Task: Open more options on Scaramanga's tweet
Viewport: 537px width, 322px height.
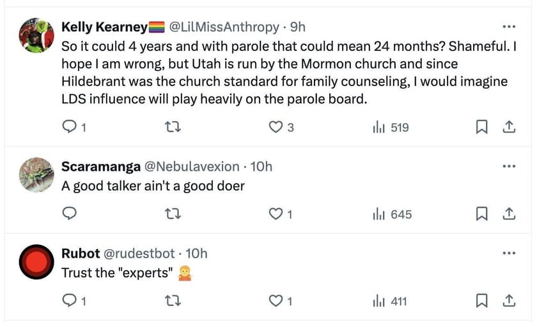Action: [509, 166]
